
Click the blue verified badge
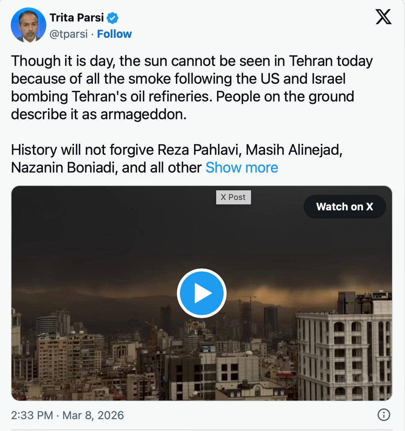click(113, 18)
